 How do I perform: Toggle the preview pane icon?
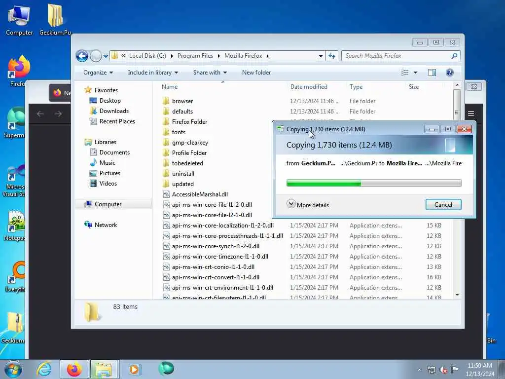432,73
